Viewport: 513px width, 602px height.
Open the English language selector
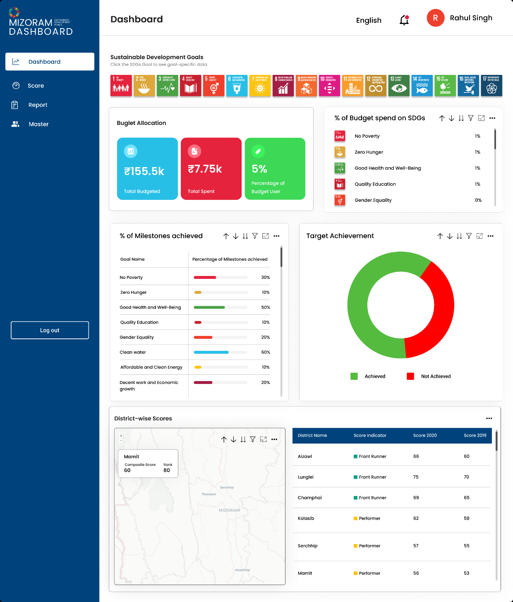pyautogui.click(x=369, y=20)
